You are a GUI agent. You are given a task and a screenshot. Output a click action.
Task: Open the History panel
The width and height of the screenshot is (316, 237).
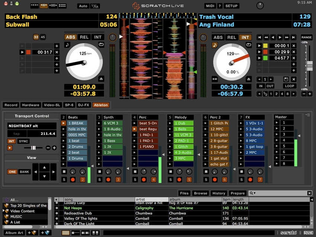coord(219,193)
